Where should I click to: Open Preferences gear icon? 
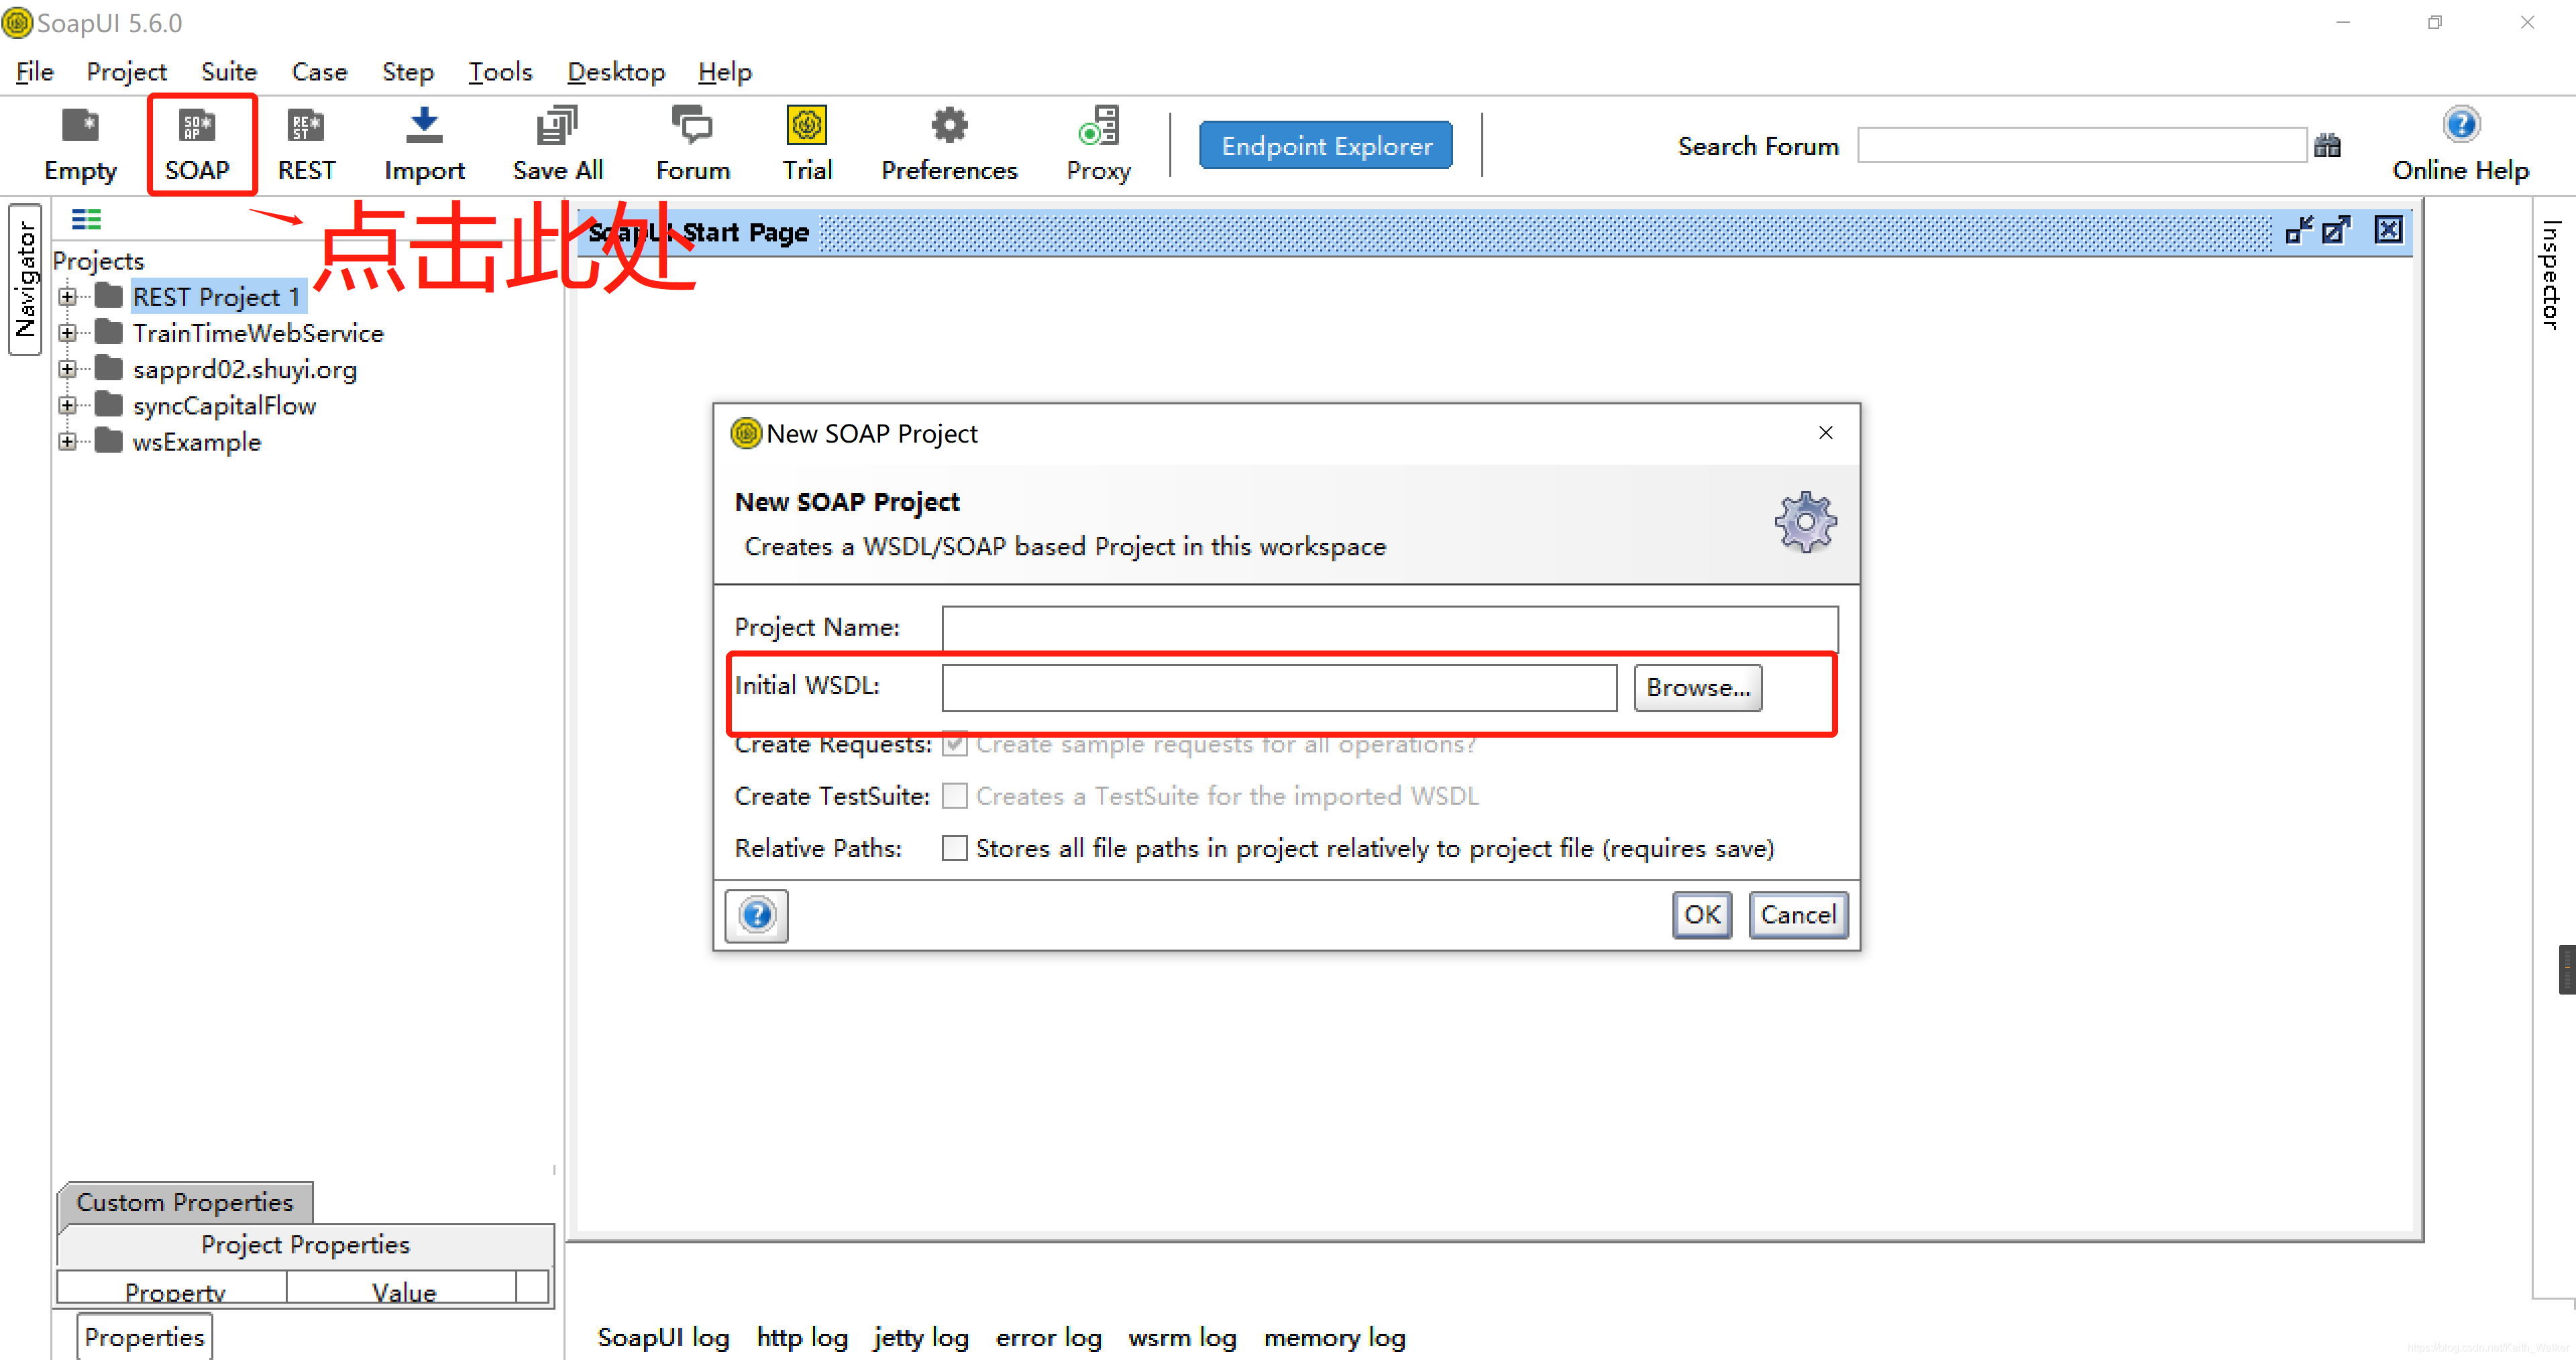coord(949,145)
